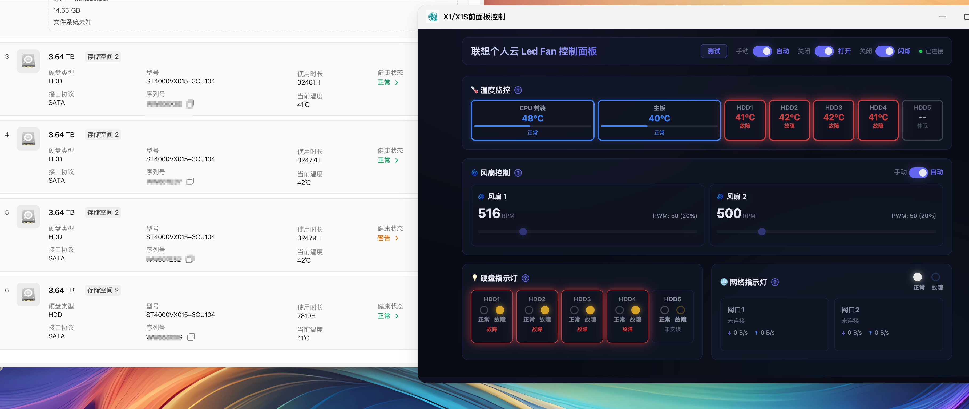Screen dimensions: 969x409
Task: Click the 网口2 network port card
Action: 889,324
